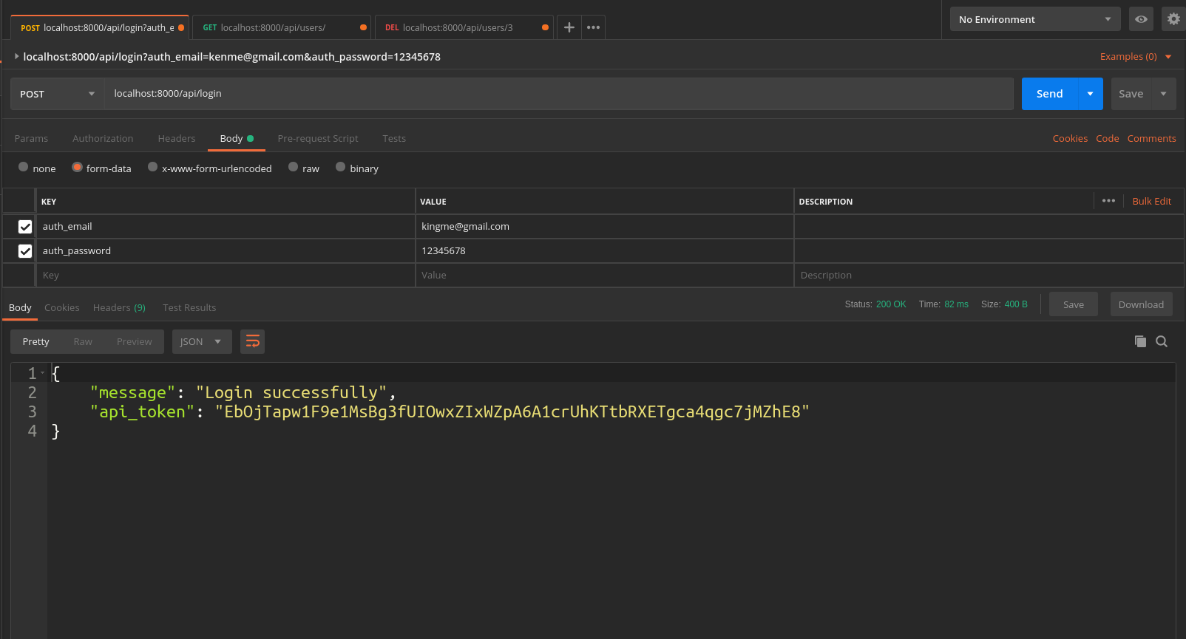Click the empty Description field in new row

pyautogui.click(x=989, y=276)
